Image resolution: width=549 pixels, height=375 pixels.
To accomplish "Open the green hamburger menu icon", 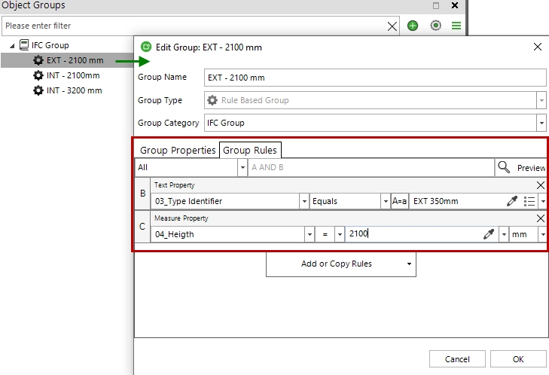I will click(456, 26).
